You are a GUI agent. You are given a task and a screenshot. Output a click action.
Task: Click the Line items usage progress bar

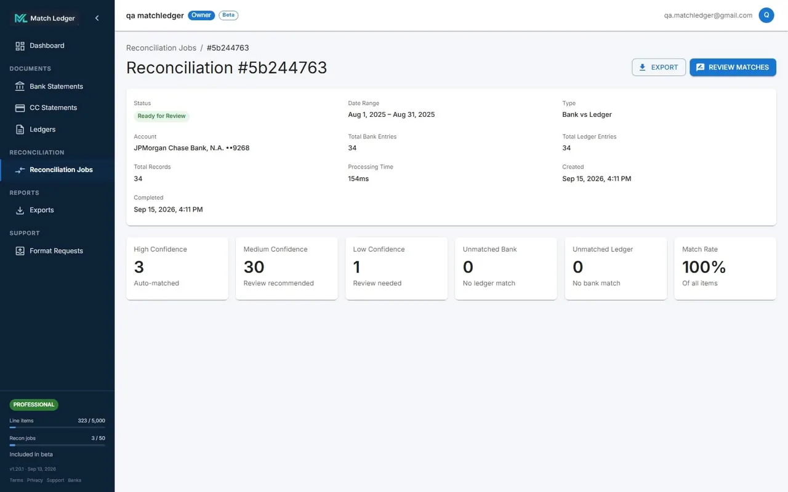(57, 427)
